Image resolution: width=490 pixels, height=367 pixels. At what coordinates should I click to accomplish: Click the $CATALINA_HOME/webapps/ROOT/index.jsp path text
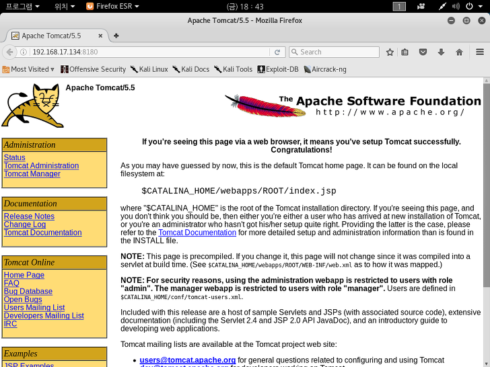pos(239,191)
